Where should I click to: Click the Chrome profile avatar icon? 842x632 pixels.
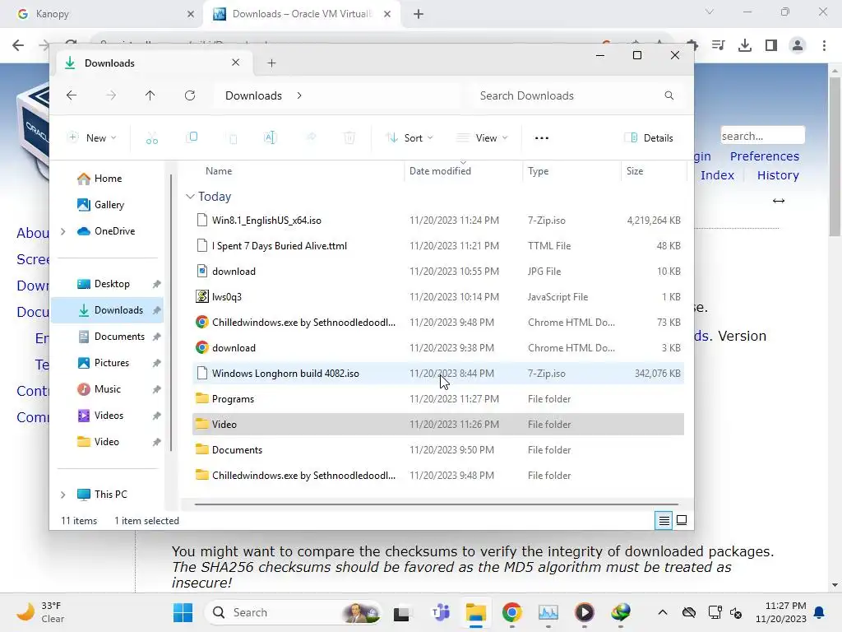click(x=798, y=45)
